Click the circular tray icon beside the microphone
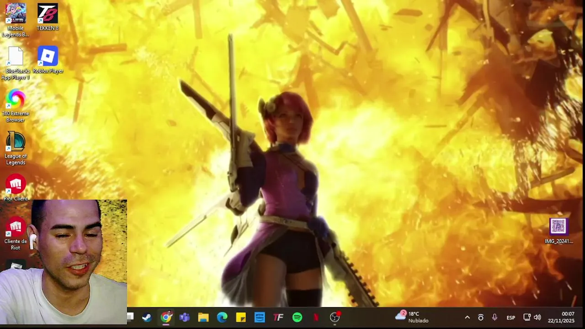This screenshot has height=329, width=585. (481, 318)
